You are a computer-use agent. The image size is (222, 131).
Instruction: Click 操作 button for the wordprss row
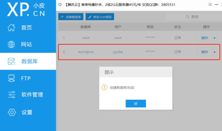click(205, 52)
